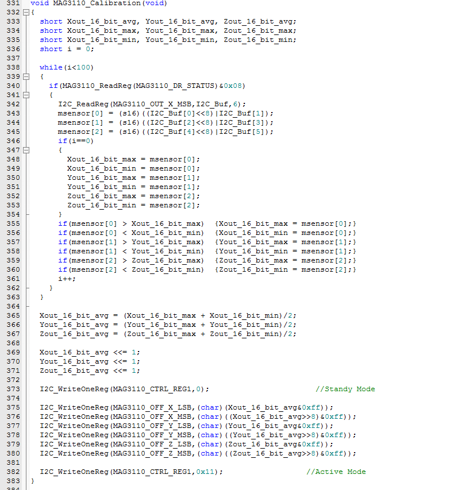Screen dimensions: 450x490
Task: Collapse the if block fold at line 341
Action: (x=26, y=95)
